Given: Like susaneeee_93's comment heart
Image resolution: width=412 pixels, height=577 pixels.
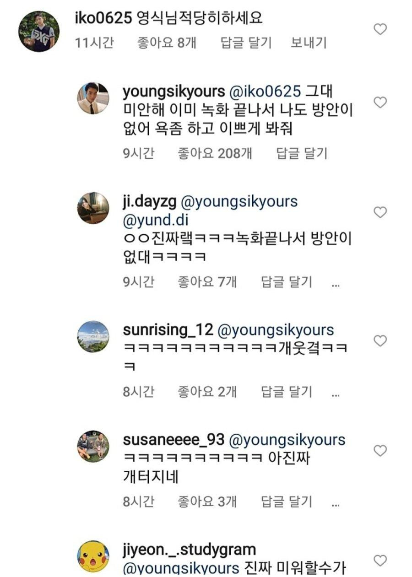Looking at the screenshot, I should pos(380,451).
